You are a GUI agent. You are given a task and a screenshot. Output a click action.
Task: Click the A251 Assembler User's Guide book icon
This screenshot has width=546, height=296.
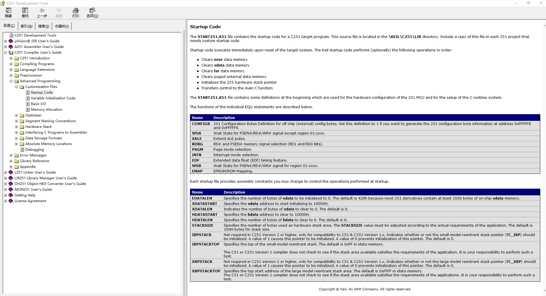pyautogui.click(x=11, y=47)
